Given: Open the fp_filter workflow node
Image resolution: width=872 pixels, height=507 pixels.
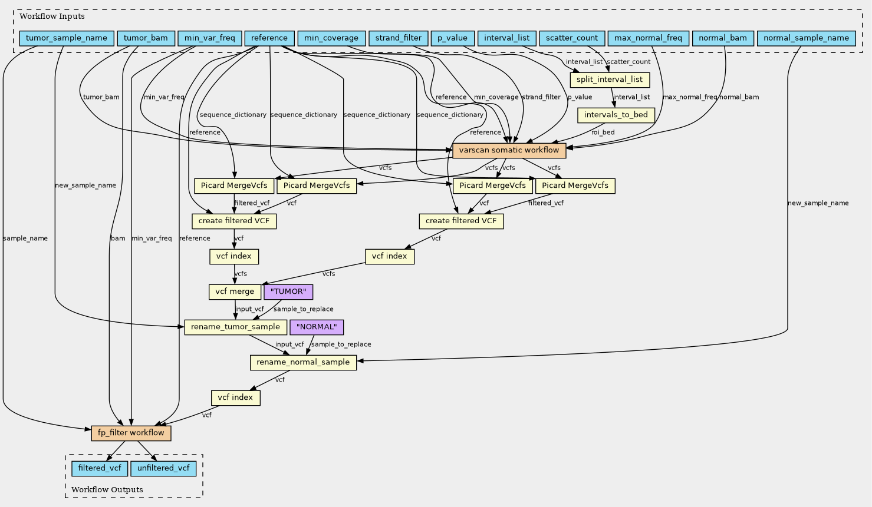Looking at the screenshot, I should (131, 433).
